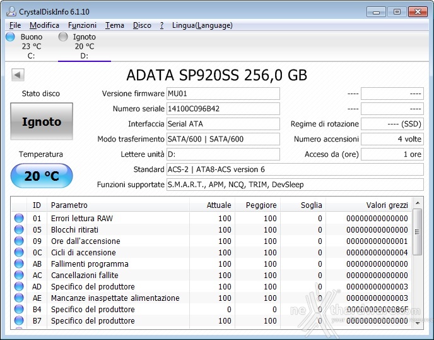Select Mancanze inaspettate alimentazione row

[x=211, y=298]
